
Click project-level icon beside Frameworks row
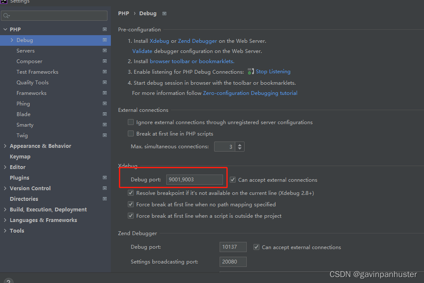105,93
